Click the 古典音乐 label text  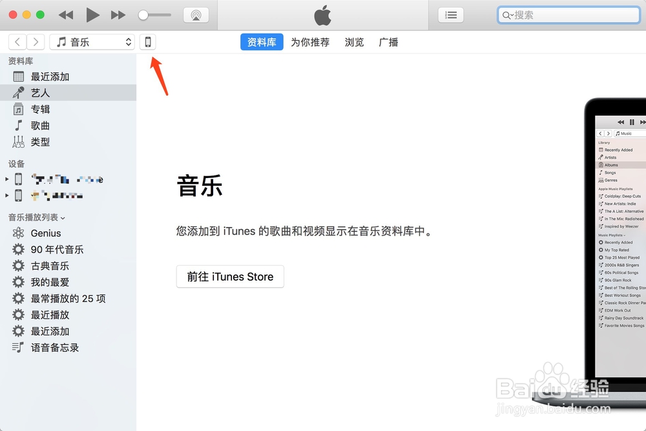click(x=50, y=266)
